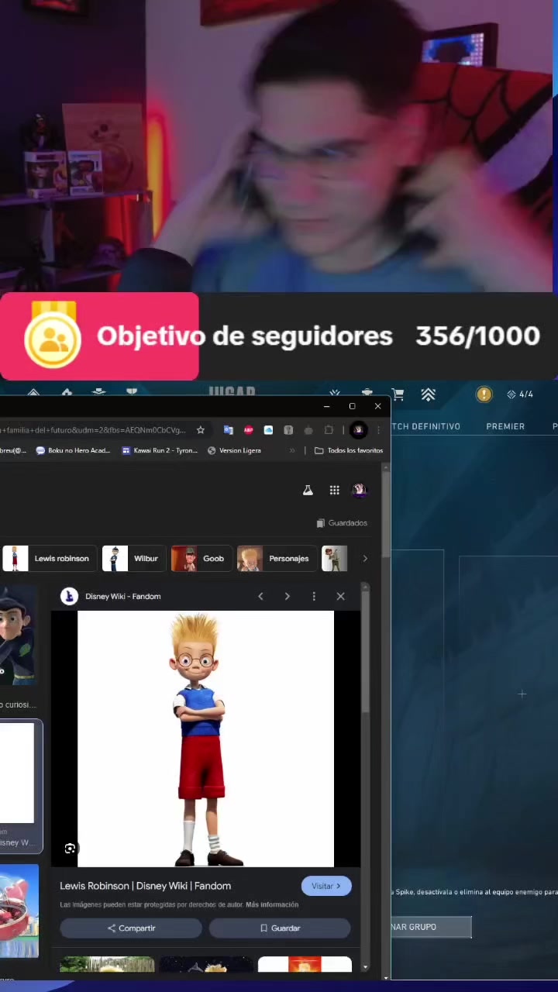Click the Visitar button
This screenshot has height=992, width=558.
(x=326, y=886)
